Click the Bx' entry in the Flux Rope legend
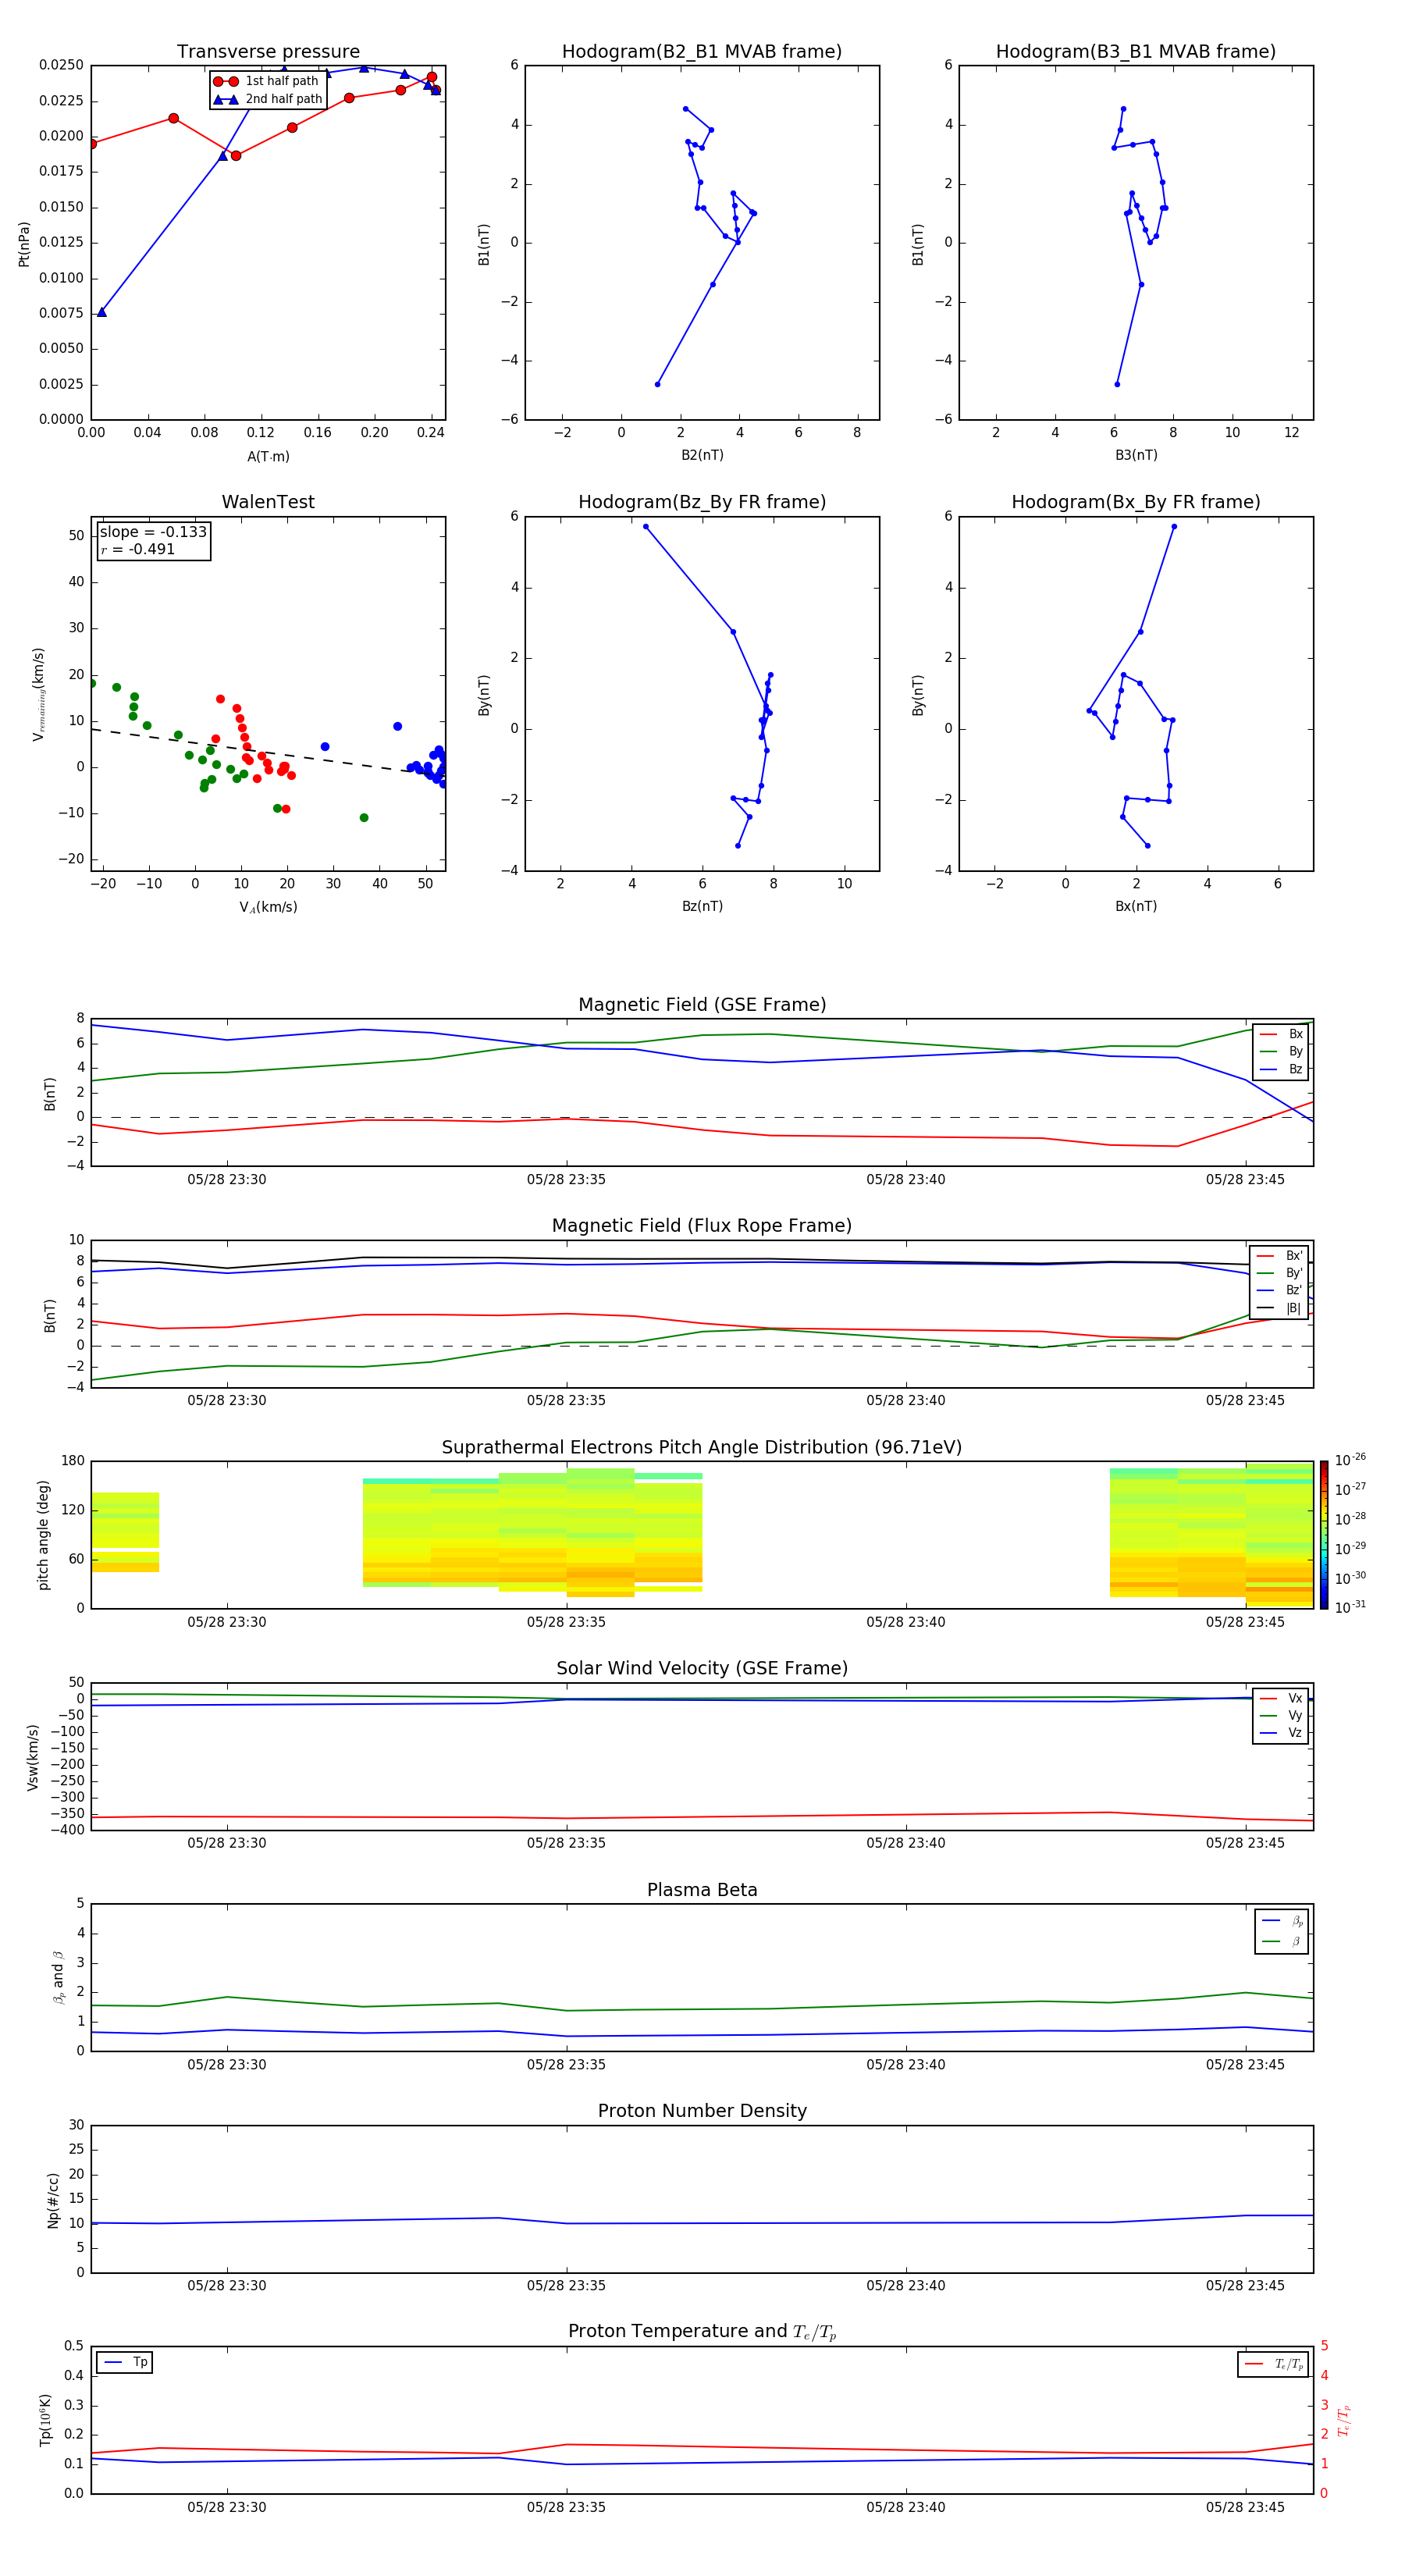The width and height of the screenshot is (1405, 2576). coord(1279,1255)
